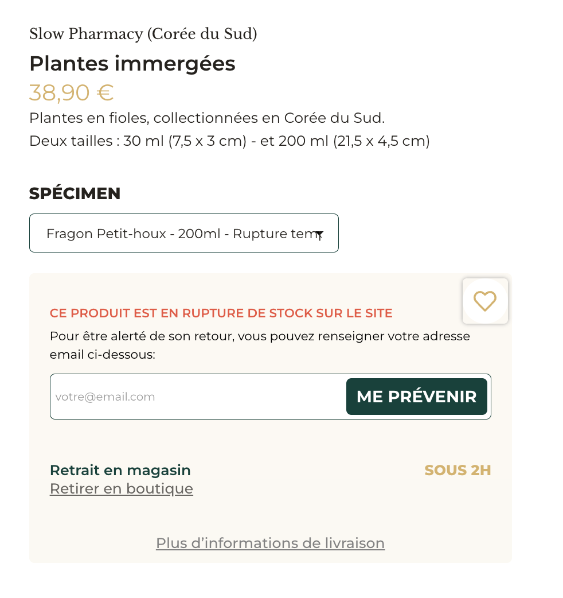Image resolution: width=563 pixels, height=598 pixels.
Task: Focus the votre@email.com input field
Action: (x=198, y=397)
